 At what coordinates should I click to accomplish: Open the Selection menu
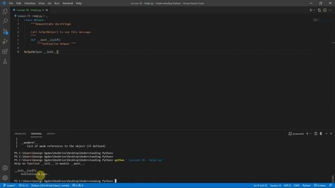[30, 3]
